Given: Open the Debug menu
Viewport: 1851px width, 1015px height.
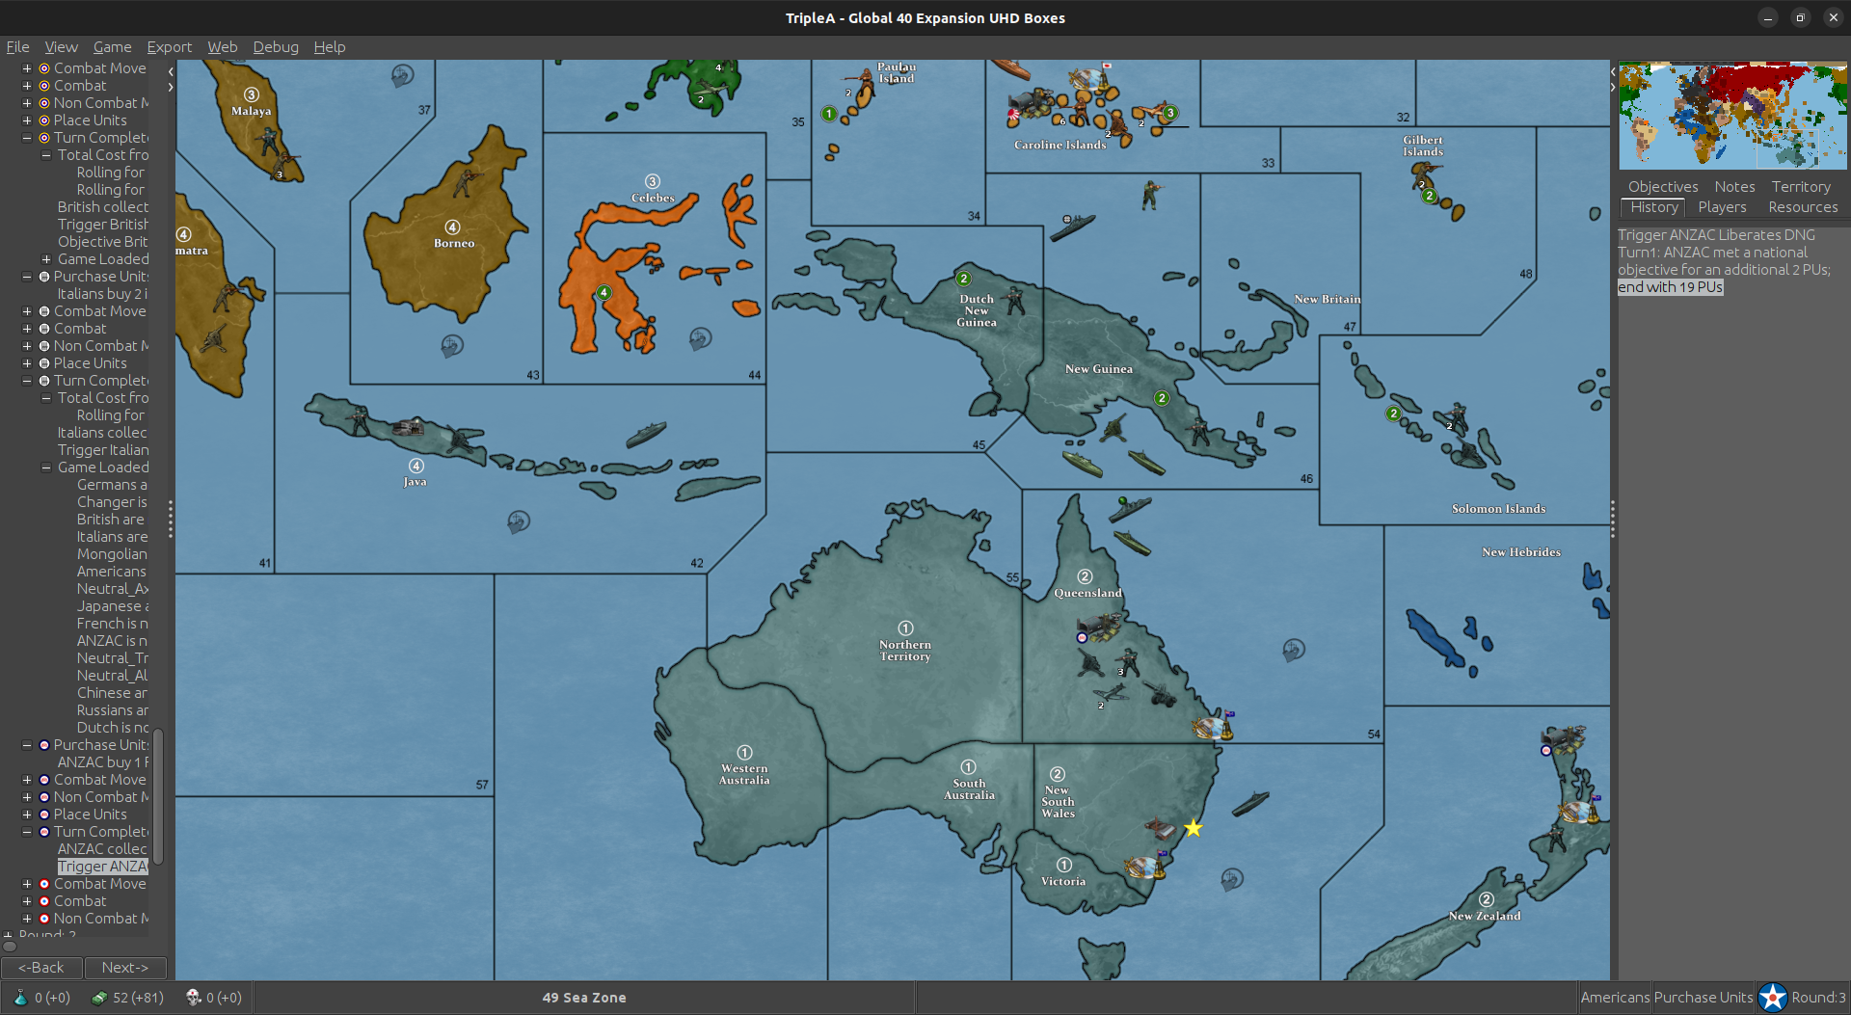Looking at the screenshot, I should click(x=276, y=46).
